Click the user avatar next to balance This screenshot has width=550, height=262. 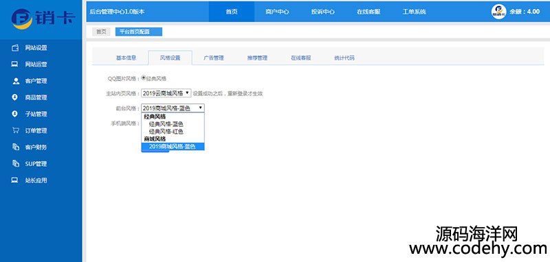[498, 12]
